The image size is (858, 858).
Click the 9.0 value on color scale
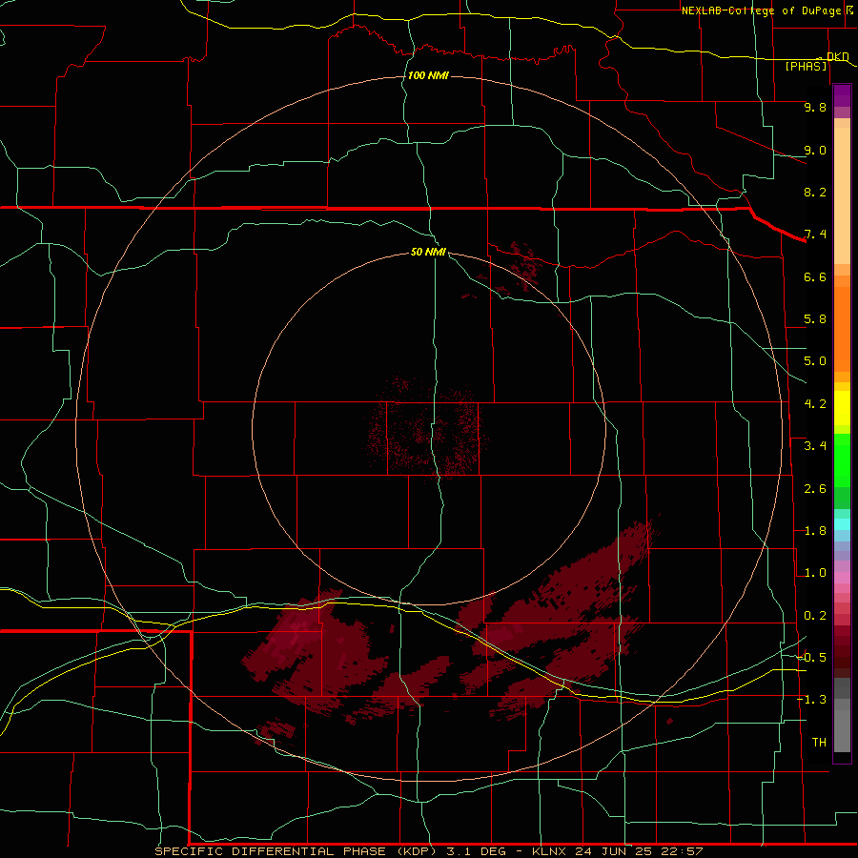[x=815, y=150]
